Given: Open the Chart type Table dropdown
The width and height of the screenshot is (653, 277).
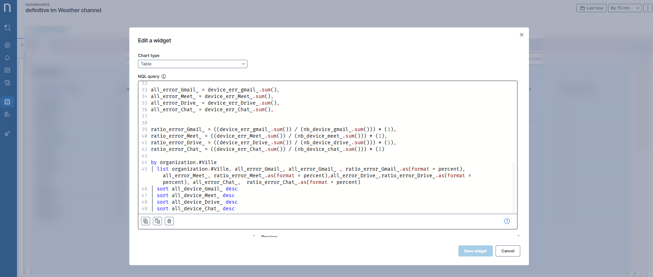Looking at the screenshot, I should tap(193, 64).
